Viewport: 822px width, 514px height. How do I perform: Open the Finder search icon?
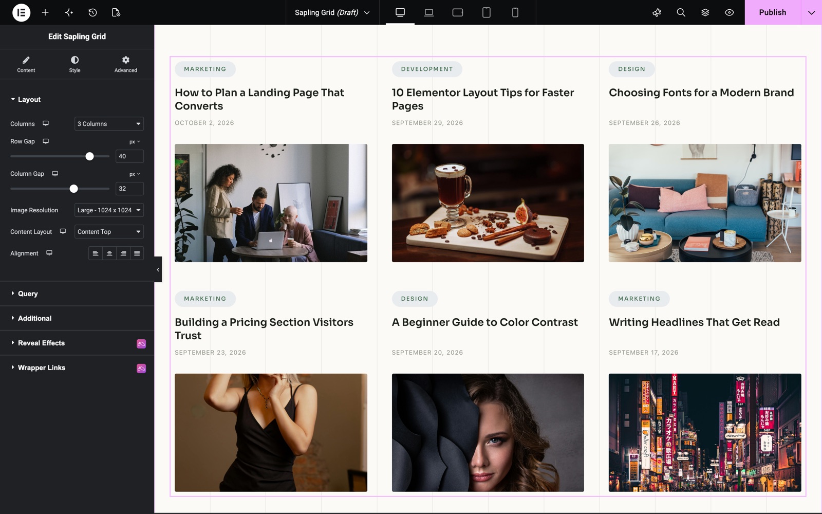(681, 12)
